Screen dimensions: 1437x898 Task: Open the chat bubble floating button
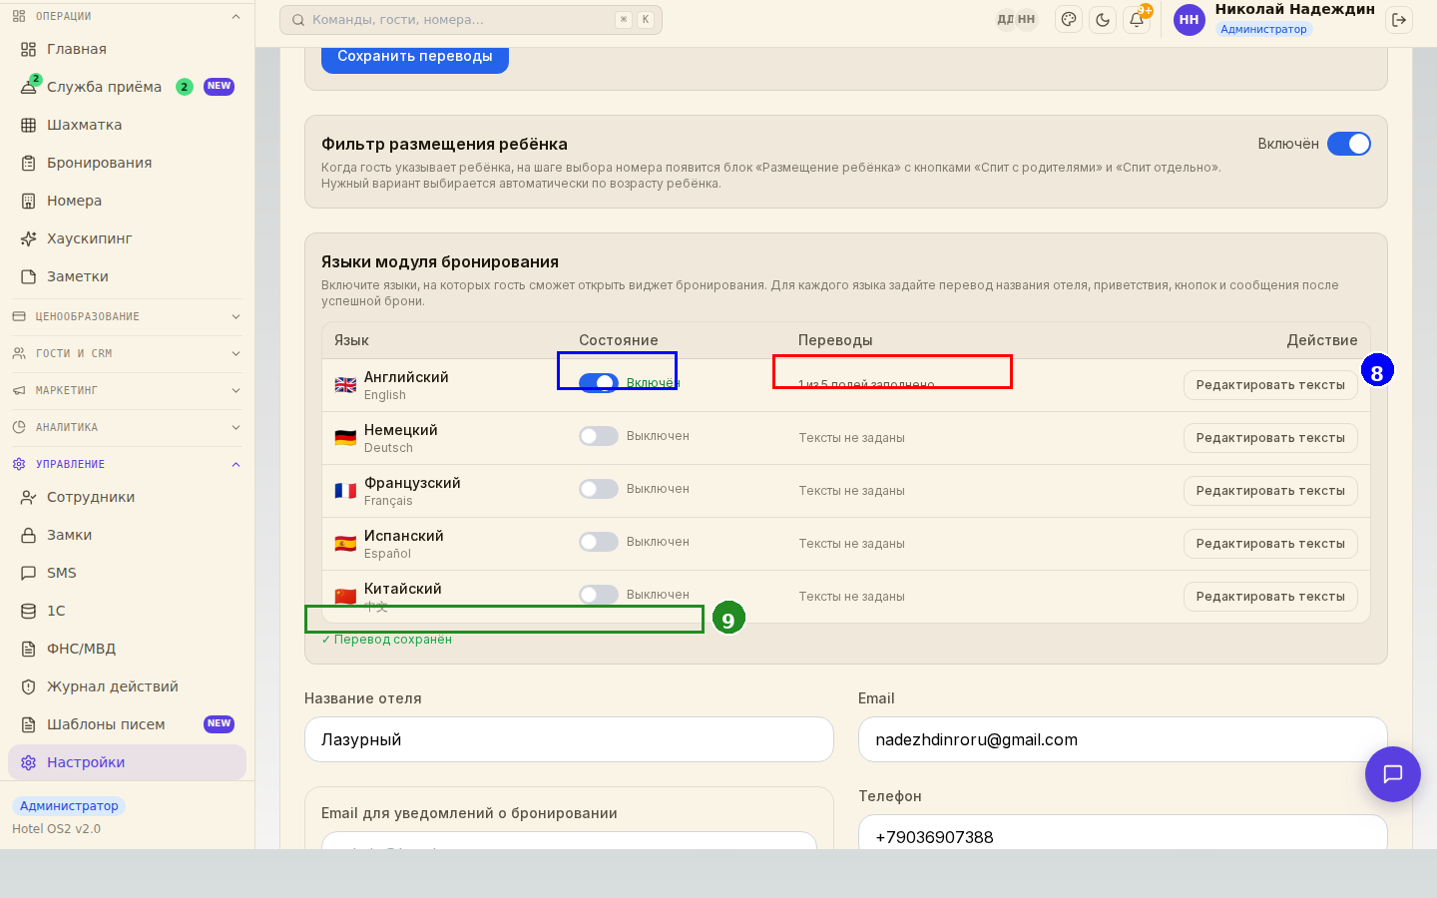(x=1393, y=774)
